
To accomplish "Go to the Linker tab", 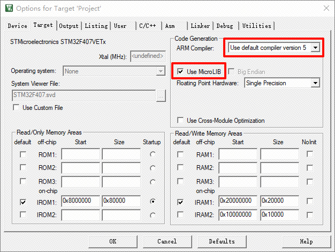I will click(200, 26).
